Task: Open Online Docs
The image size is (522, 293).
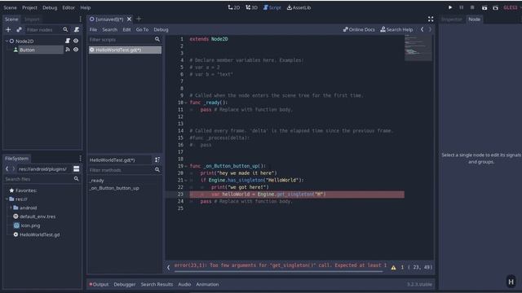Action: [x=359, y=29]
